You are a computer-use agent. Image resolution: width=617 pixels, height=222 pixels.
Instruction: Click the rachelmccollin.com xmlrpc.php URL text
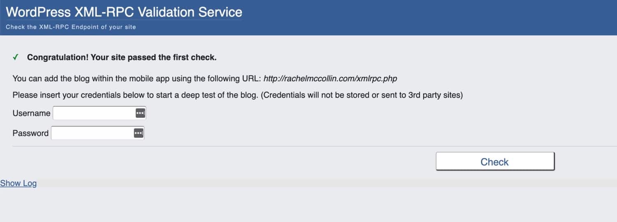(x=330, y=78)
